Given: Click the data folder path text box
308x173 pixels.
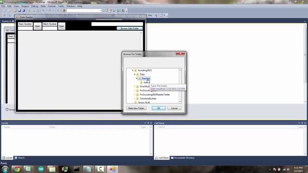Looking at the screenshot, I should [x=117, y=24].
